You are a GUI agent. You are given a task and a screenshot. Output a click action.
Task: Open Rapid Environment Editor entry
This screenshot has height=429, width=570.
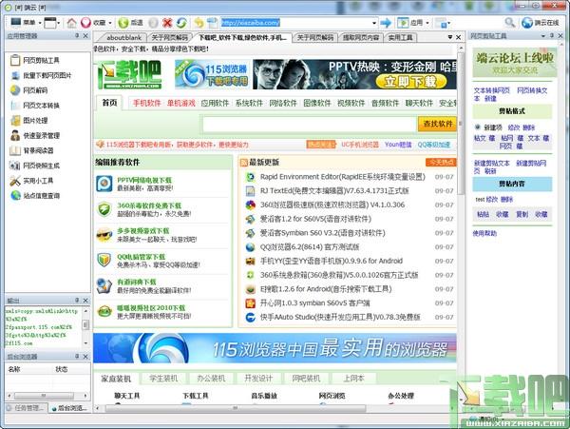pyautogui.click(x=342, y=177)
